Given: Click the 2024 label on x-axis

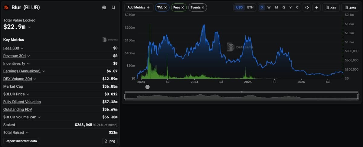Looking at the screenshot, I should point(194,82).
